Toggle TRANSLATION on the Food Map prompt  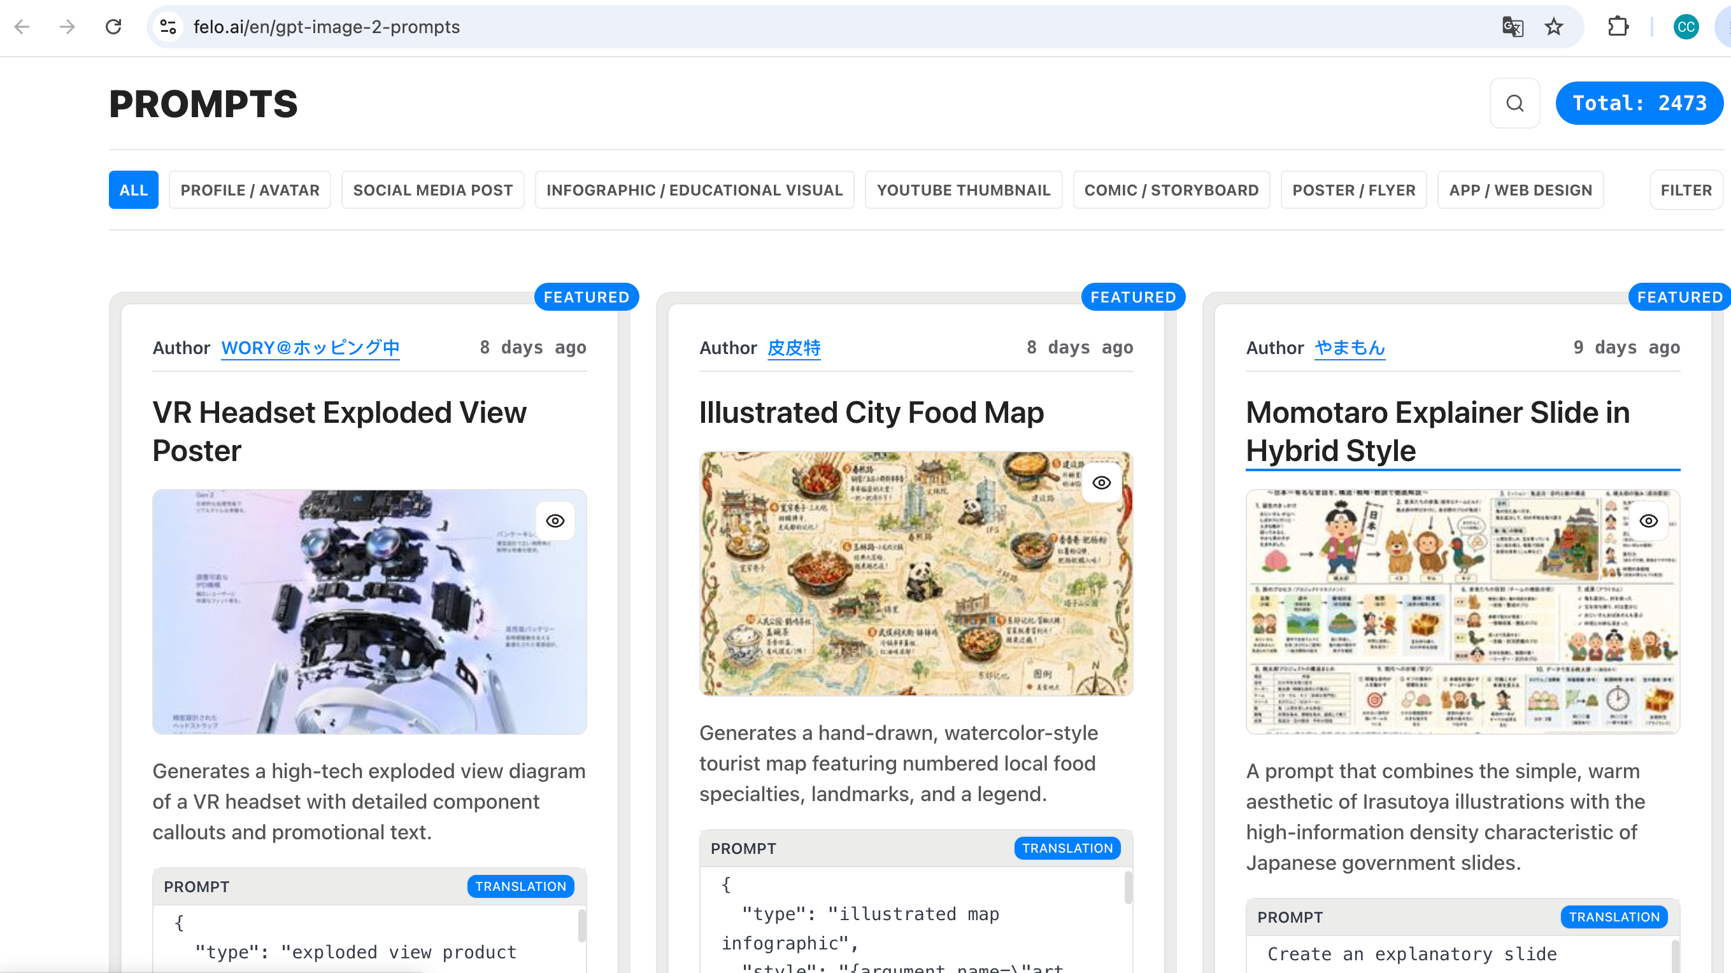point(1067,848)
